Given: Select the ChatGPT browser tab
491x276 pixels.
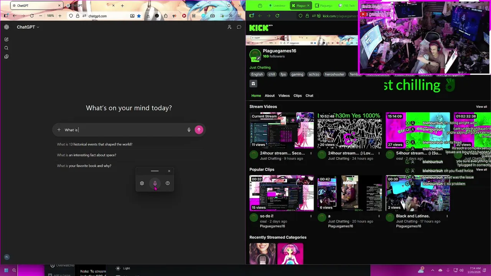Looking at the screenshot, I should pos(36,5).
